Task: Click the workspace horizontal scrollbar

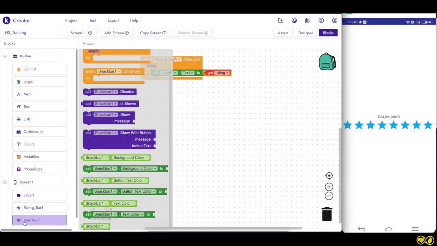Action: tap(224, 228)
